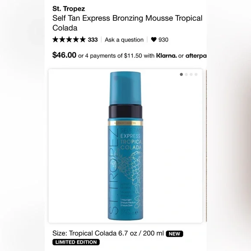Tap the LIMITED EDITION badge

click(76, 242)
